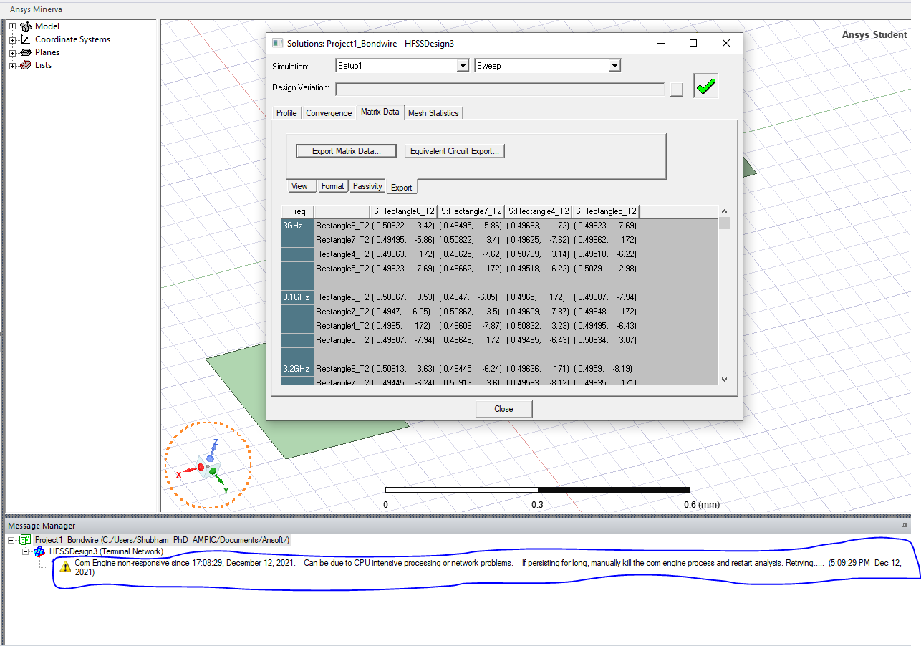Click the Freq column header
This screenshot has width=921, height=646.
[x=298, y=211]
